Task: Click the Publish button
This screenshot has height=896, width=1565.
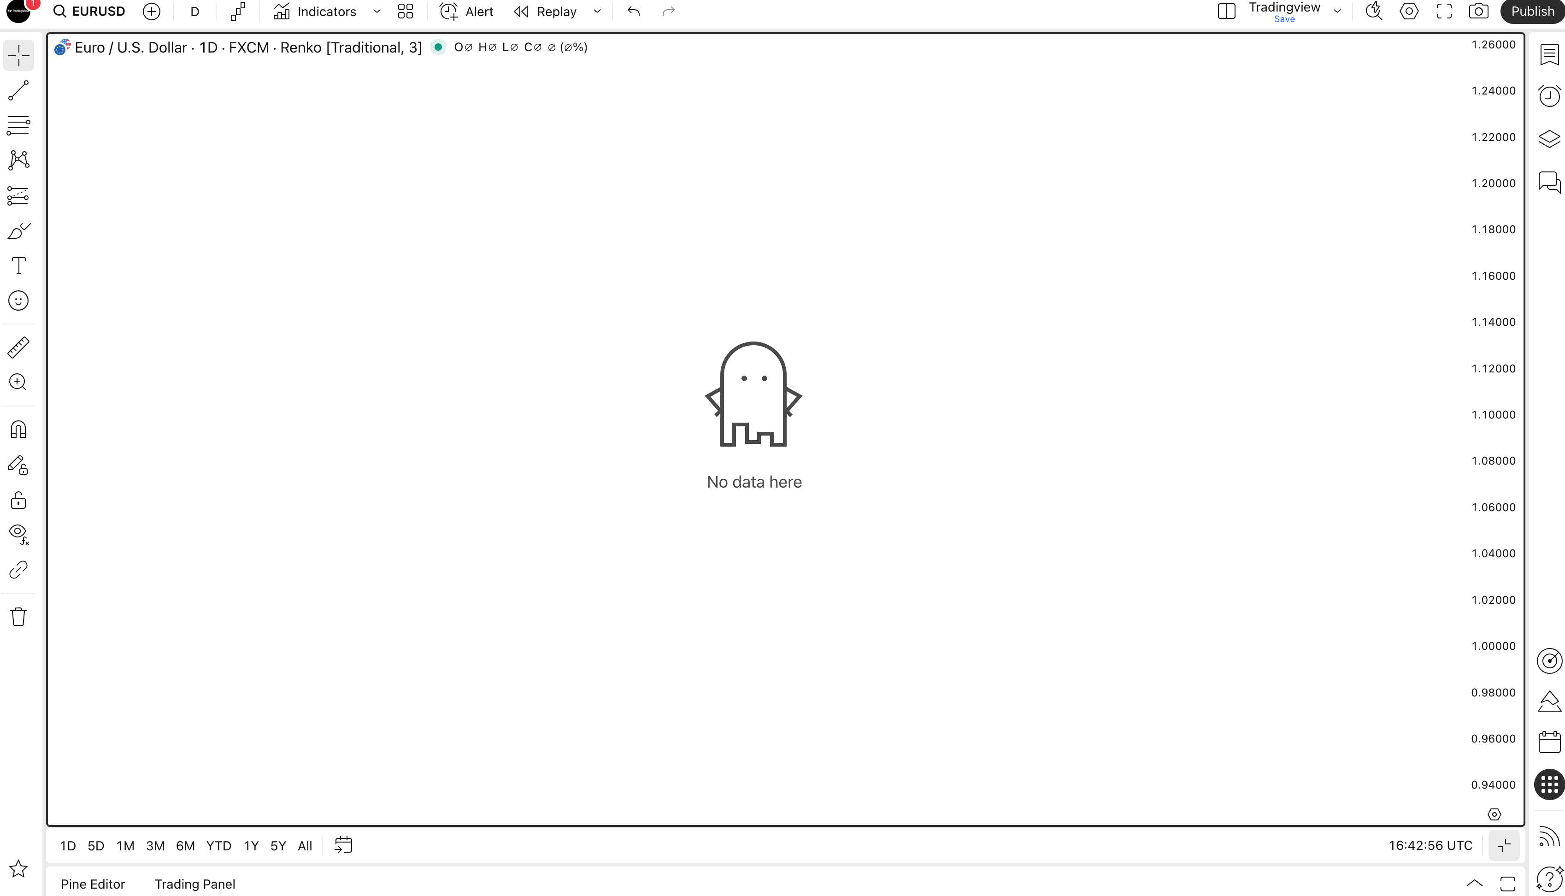Action: click(x=1532, y=11)
